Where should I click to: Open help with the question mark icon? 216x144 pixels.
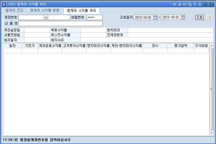194,4
